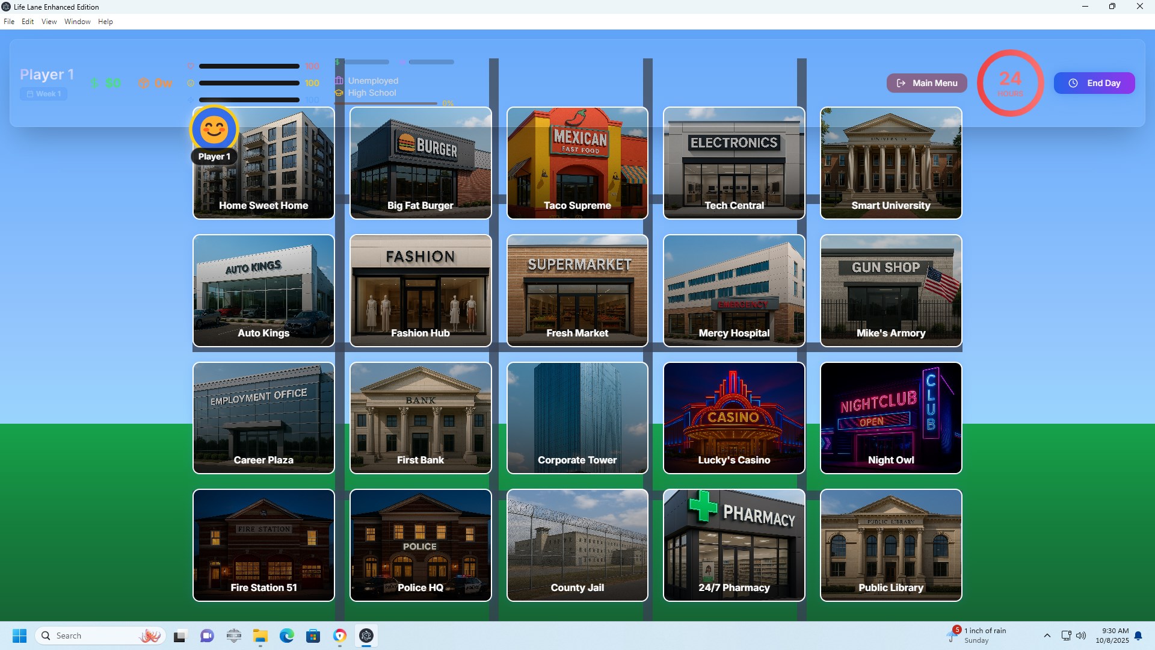
Task: Click the Week 1 calendar badge
Action: pyautogui.click(x=44, y=94)
